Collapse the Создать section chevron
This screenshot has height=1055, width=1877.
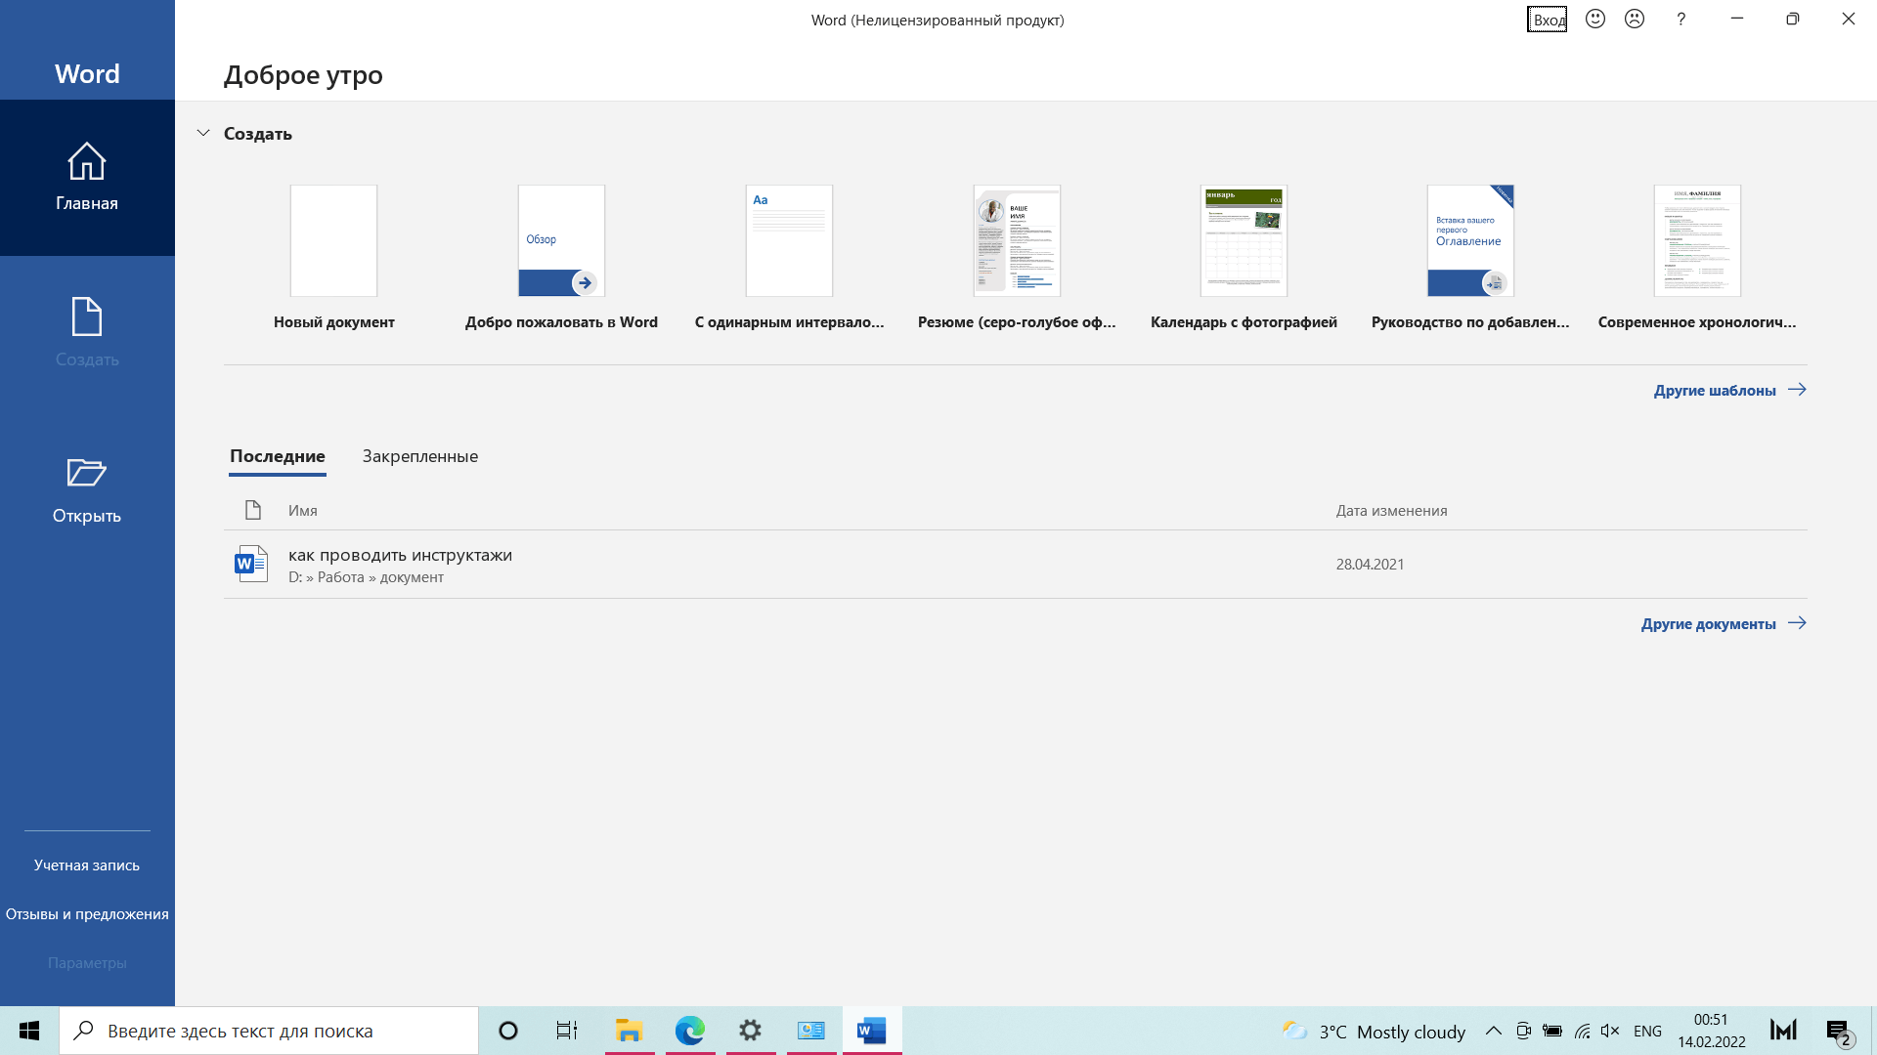pyautogui.click(x=203, y=133)
